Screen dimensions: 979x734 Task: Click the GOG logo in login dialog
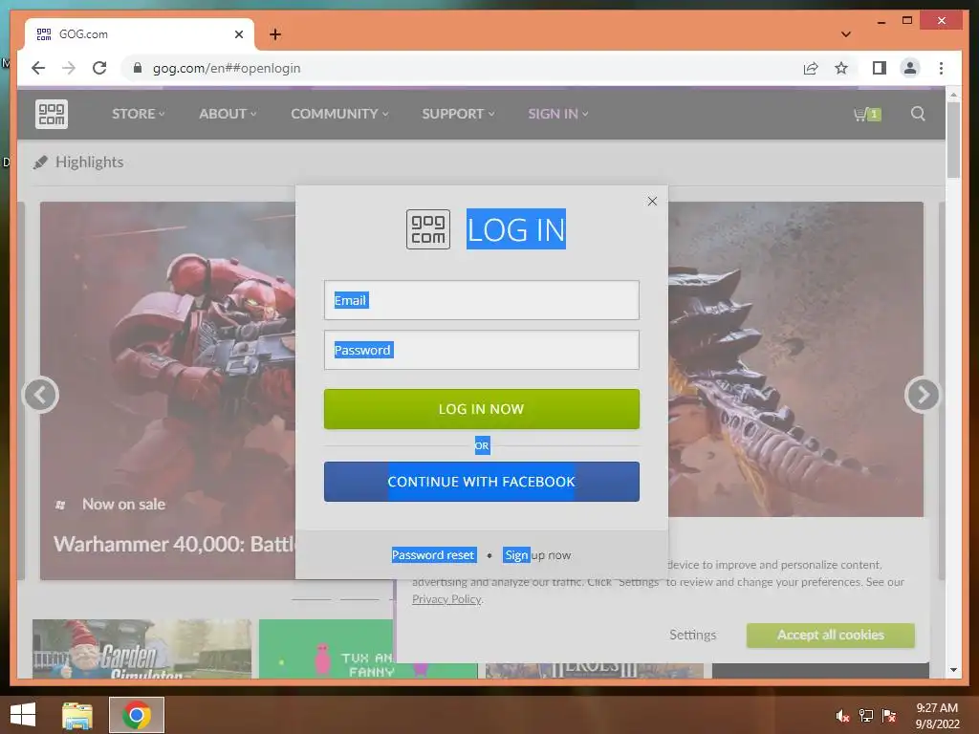click(428, 229)
